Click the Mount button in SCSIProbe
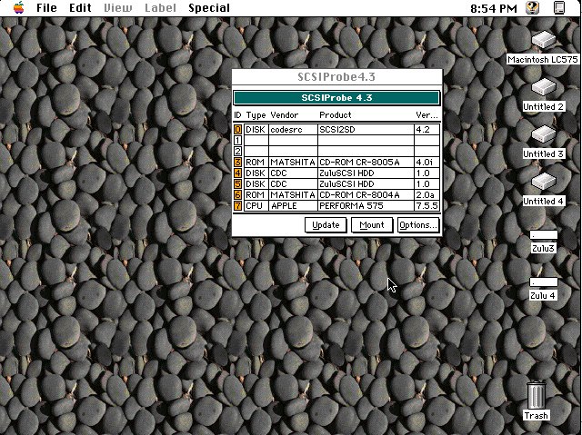This screenshot has height=435, width=582. (372, 225)
